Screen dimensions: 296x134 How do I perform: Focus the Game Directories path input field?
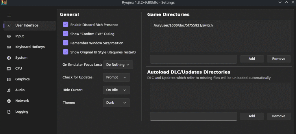point(193,59)
